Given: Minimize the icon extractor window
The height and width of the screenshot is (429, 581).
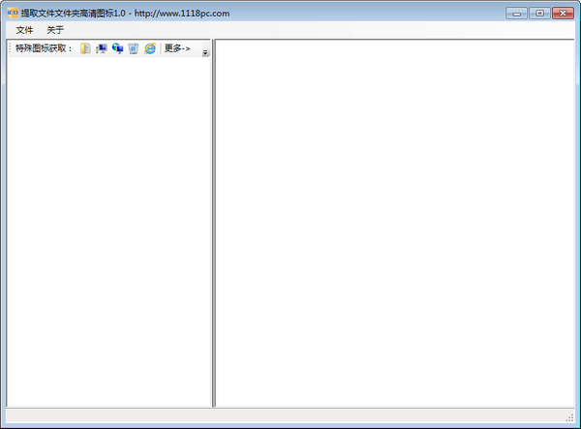Looking at the screenshot, I should click(x=517, y=13).
